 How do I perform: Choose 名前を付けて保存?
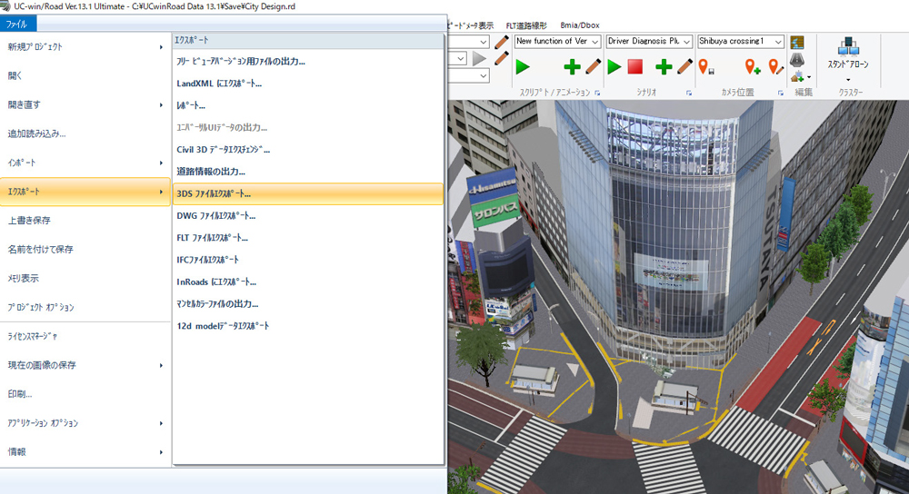pos(85,250)
